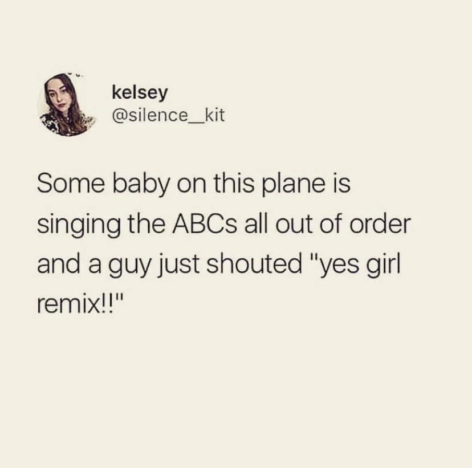Select the line "singing the ABCs all out of order"
This screenshot has height=468, width=472.
coord(223,225)
